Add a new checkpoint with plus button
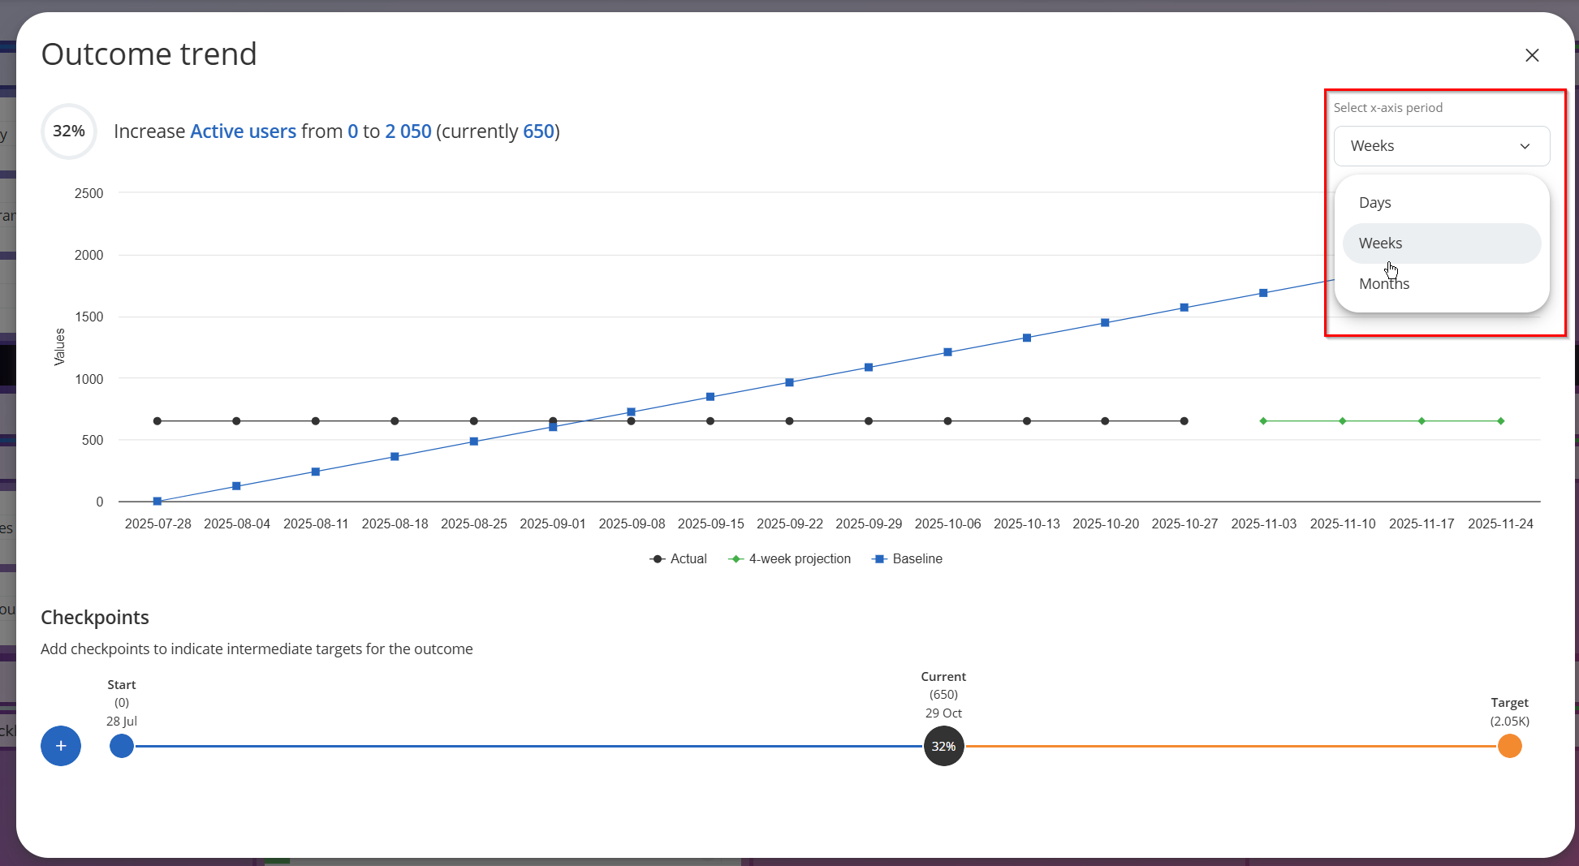This screenshot has height=866, width=1579. [61, 746]
